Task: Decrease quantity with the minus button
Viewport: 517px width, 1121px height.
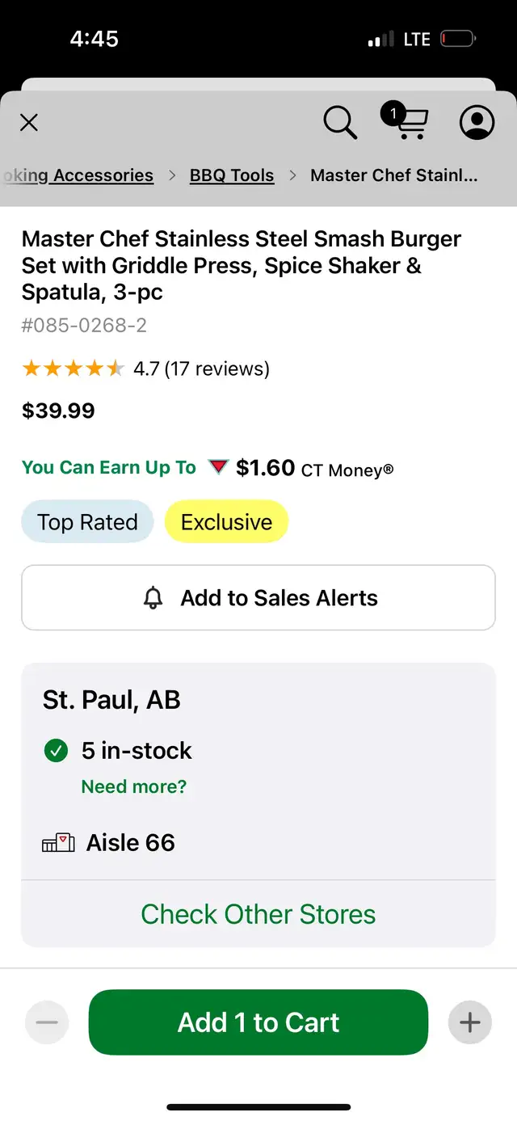Action: click(47, 1022)
